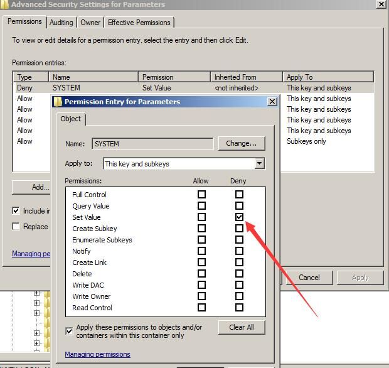Expand the top visible registry tree node
Image resolution: width=389 pixels, height=368 pixels.
[x=37, y=293]
